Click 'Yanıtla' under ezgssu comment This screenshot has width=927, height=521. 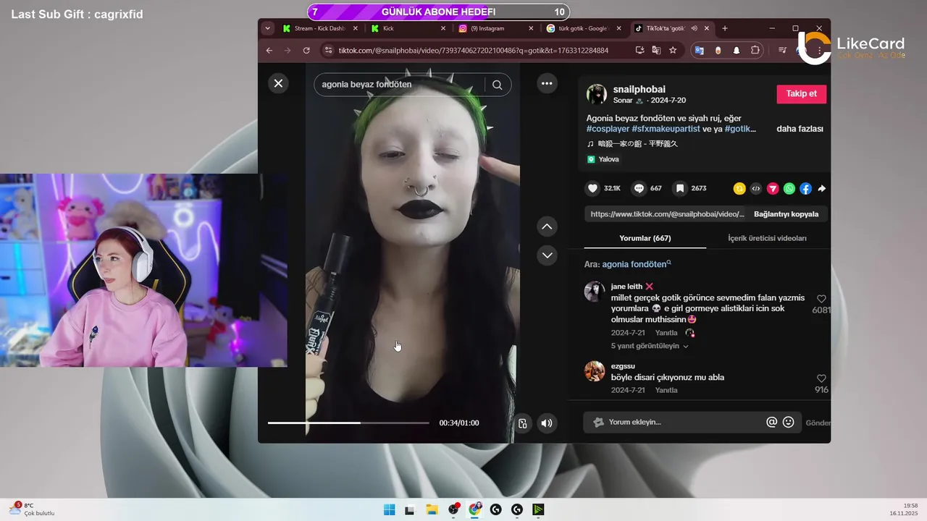coord(666,390)
